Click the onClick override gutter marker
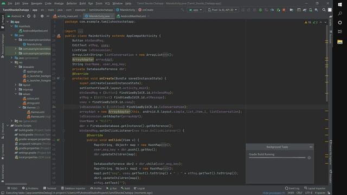This screenshot has width=347, height=195. tap(58, 140)
